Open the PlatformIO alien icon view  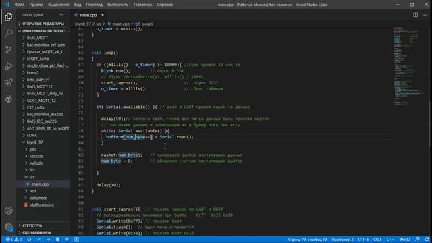[9, 99]
